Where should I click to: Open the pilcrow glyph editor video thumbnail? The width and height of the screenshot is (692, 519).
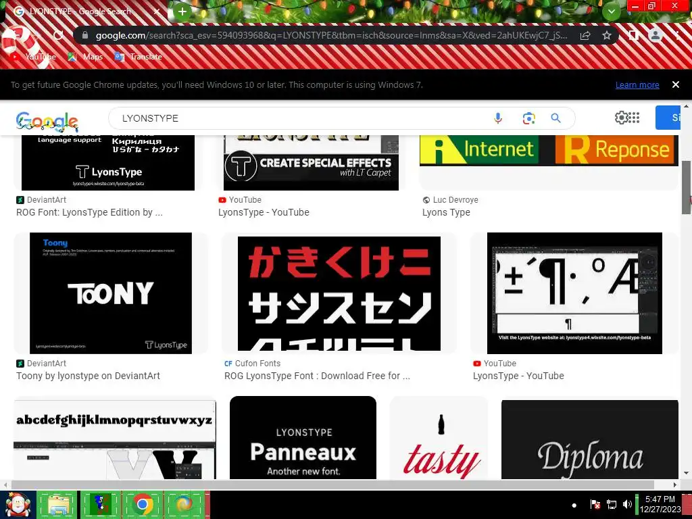pyautogui.click(x=574, y=293)
